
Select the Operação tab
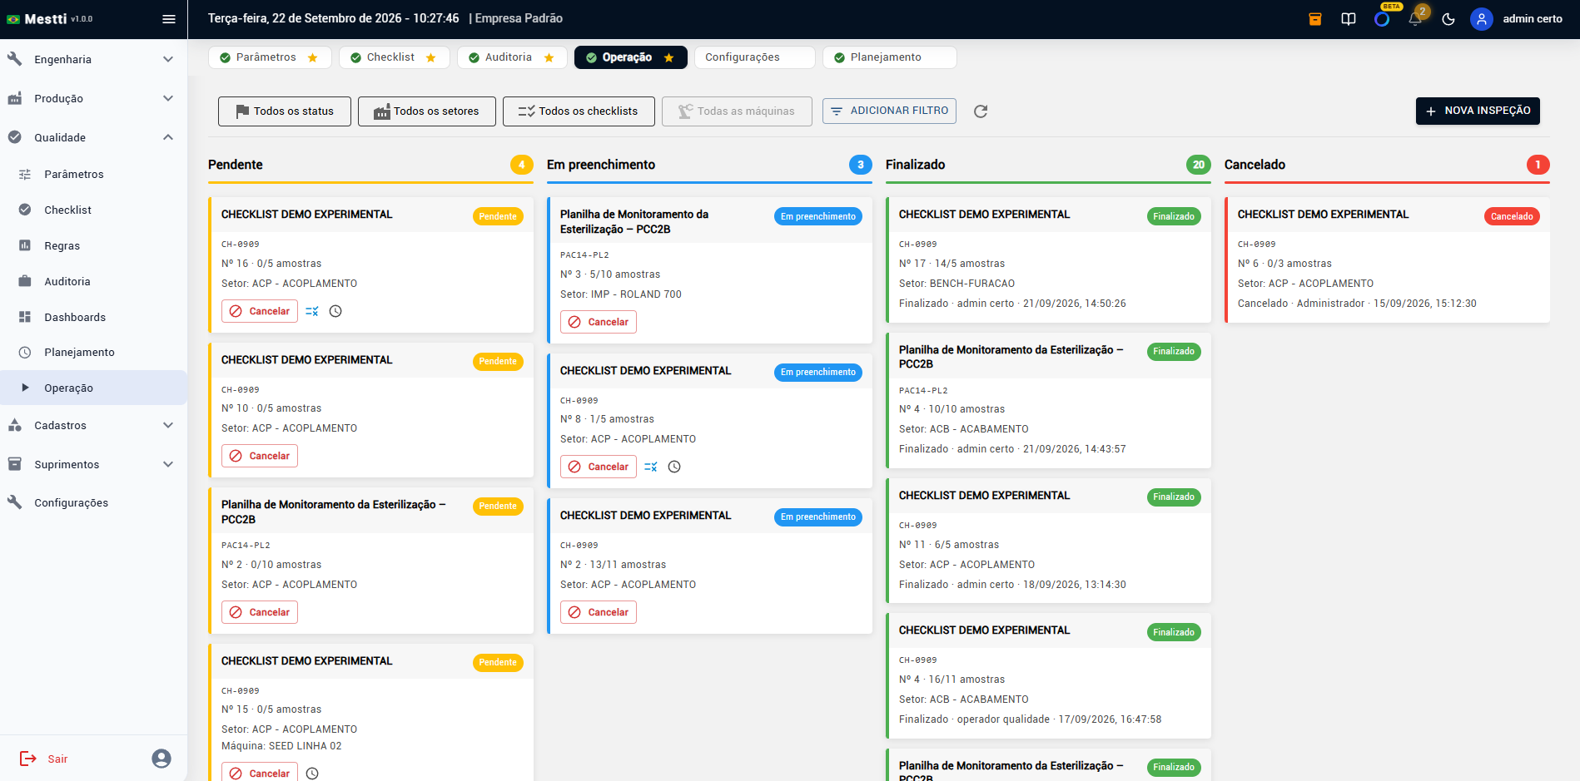point(631,57)
